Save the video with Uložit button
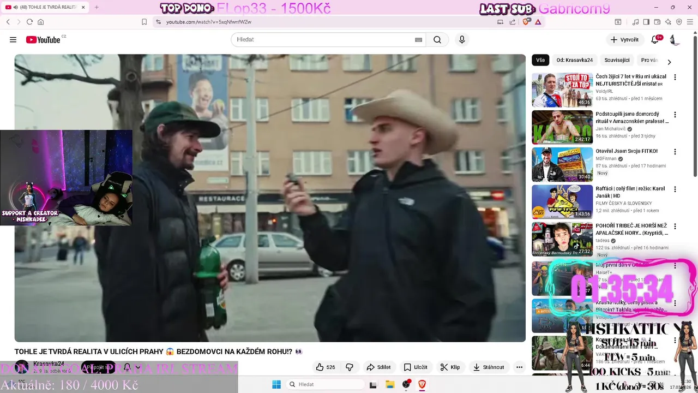The height and width of the screenshot is (393, 698). point(416,367)
